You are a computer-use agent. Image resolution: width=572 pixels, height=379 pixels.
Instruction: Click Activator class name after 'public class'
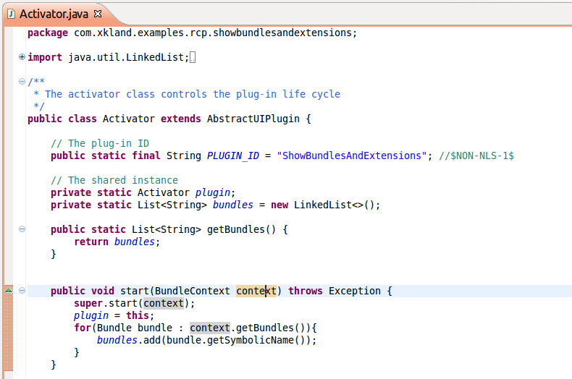pyautogui.click(x=128, y=119)
